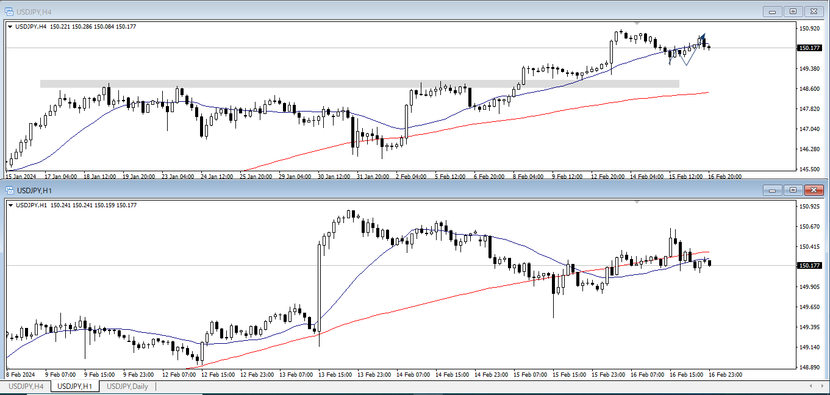Switch to the USDJPY,H4 tab

(25, 386)
